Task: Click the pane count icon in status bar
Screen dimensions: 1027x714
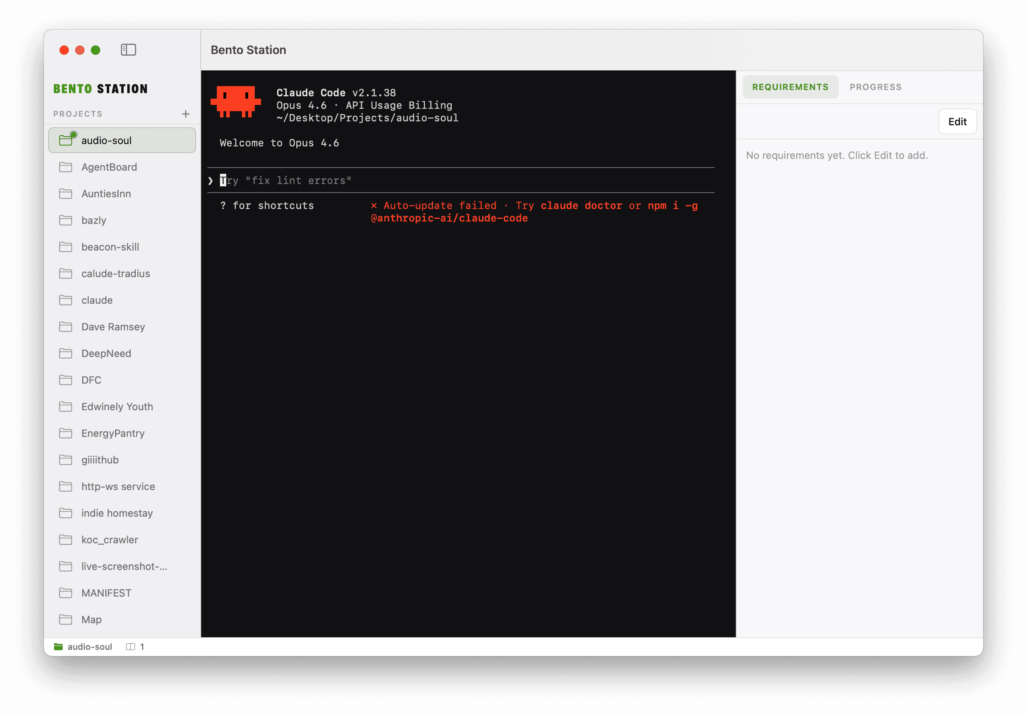Action: (x=131, y=646)
